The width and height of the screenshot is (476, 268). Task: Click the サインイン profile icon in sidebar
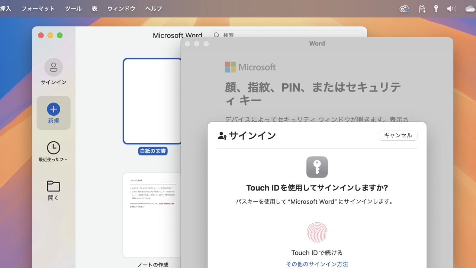coord(54,67)
